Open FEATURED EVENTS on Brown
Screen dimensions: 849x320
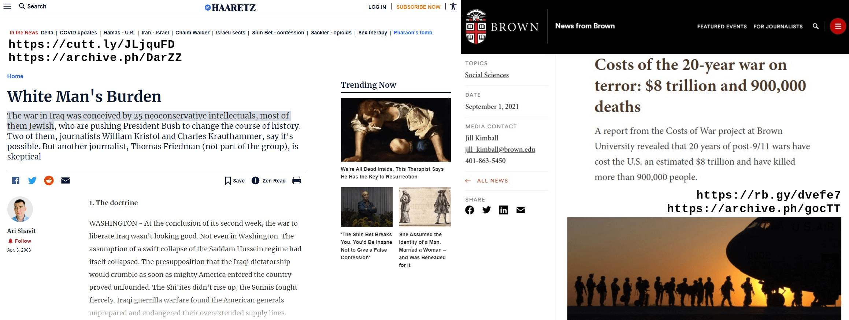pos(722,26)
